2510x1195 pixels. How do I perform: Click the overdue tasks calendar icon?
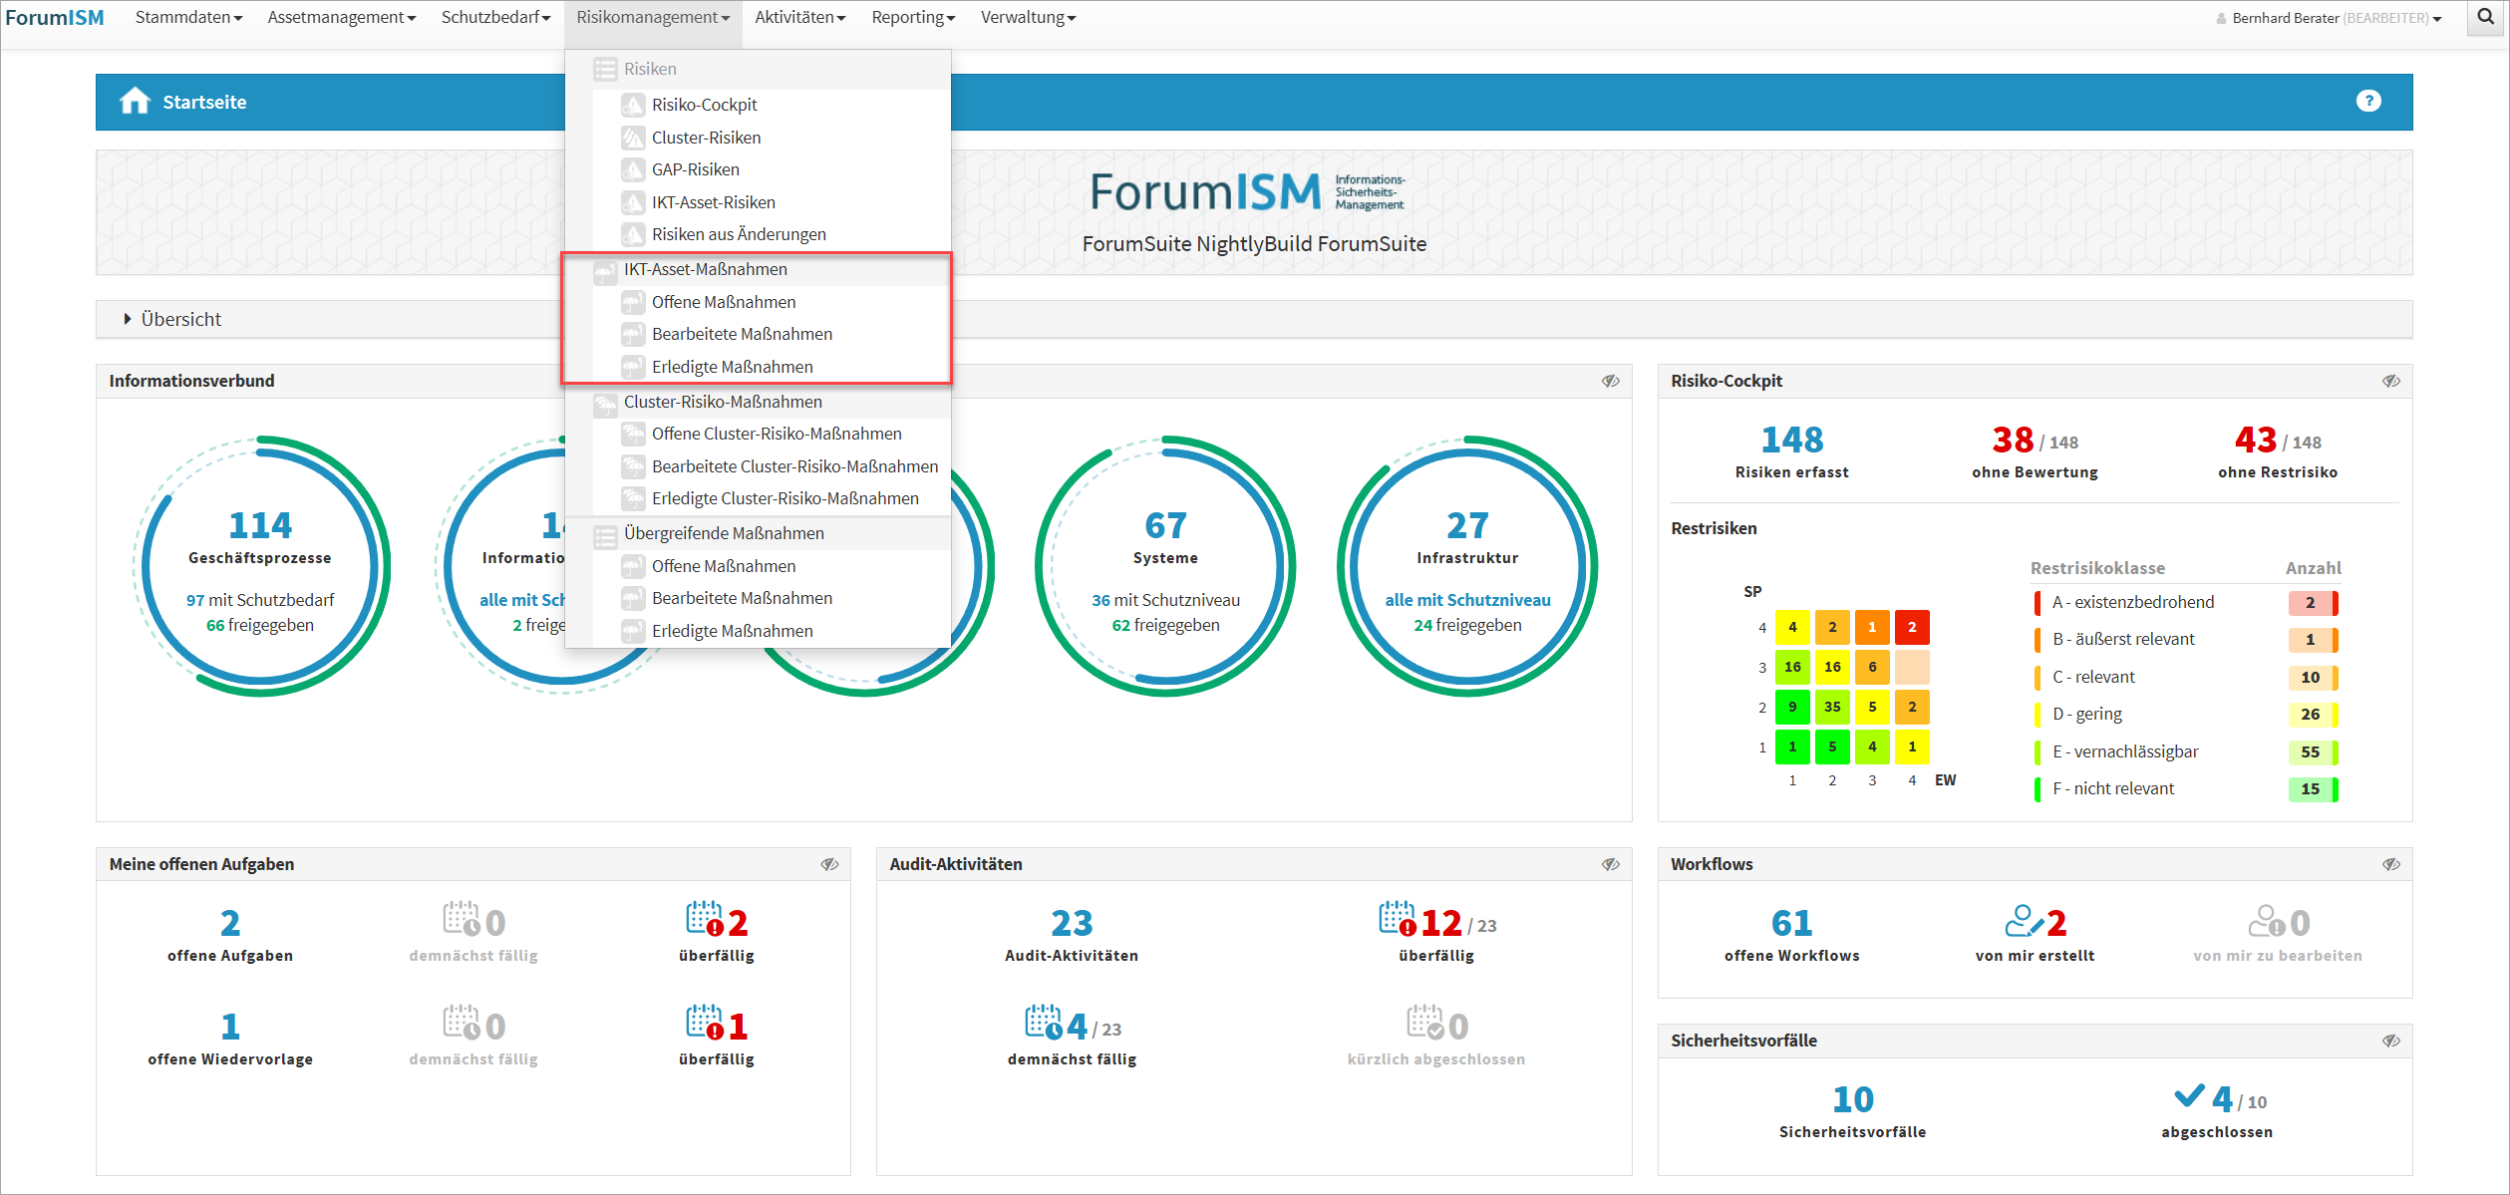point(704,920)
